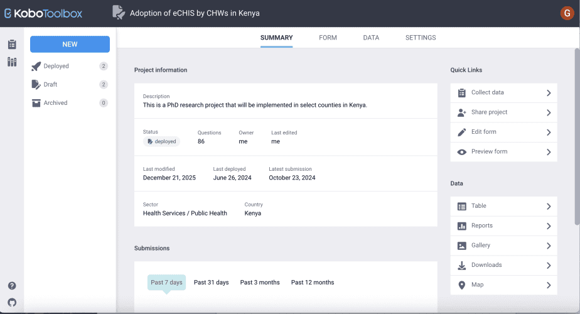Select the Past 7 days period
The height and width of the screenshot is (314, 580).
click(x=166, y=283)
